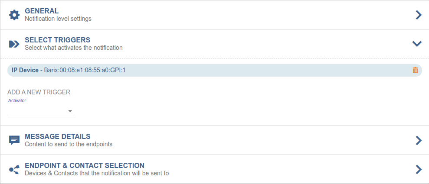Open the ENDPOINT & CONTACT SELECTION heading
This screenshot has height=184, width=429.
(85, 165)
